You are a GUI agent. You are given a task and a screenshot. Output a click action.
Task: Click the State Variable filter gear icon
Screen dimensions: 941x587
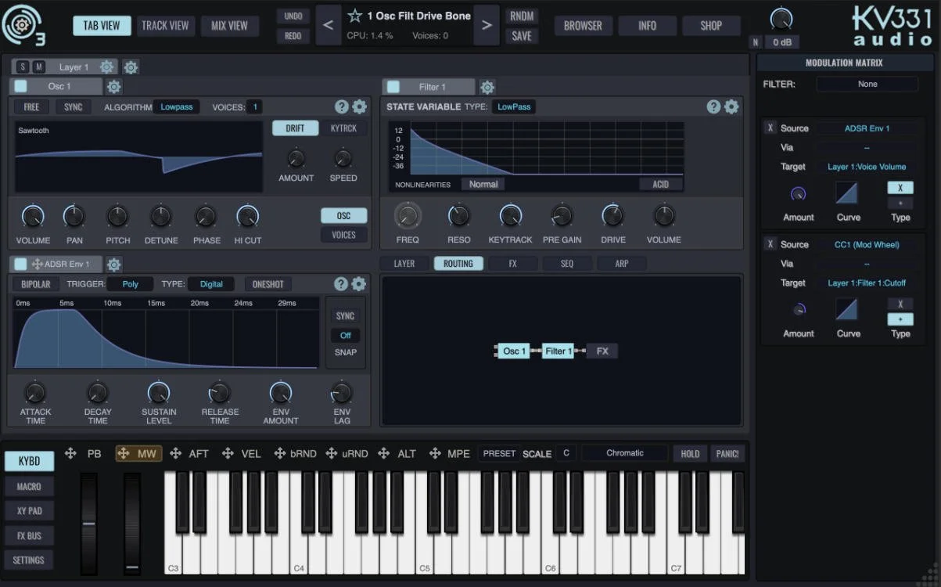click(x=731, y=106)
